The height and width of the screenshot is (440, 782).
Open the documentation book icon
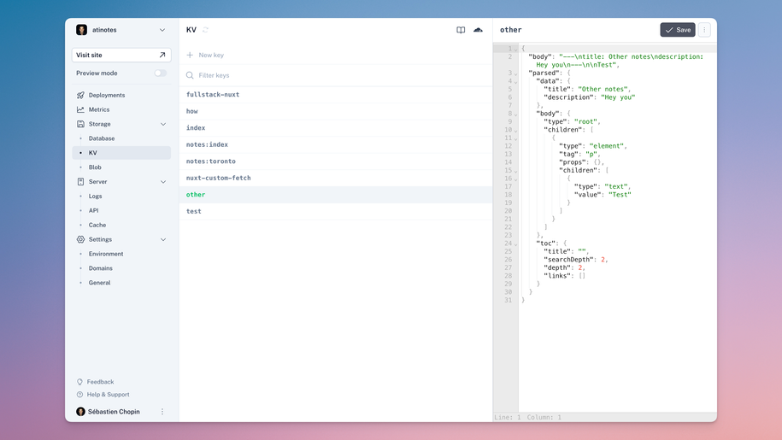(x=461, y=30)
